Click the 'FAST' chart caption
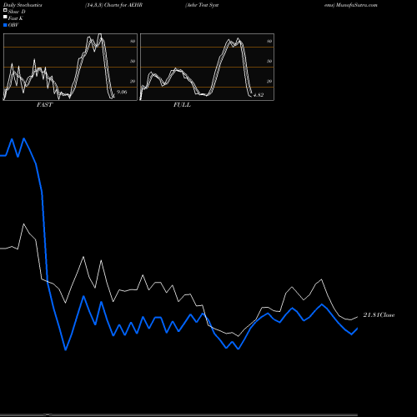Image resolution: width=417 pixels, height=417 pixels. click(44, 105)
